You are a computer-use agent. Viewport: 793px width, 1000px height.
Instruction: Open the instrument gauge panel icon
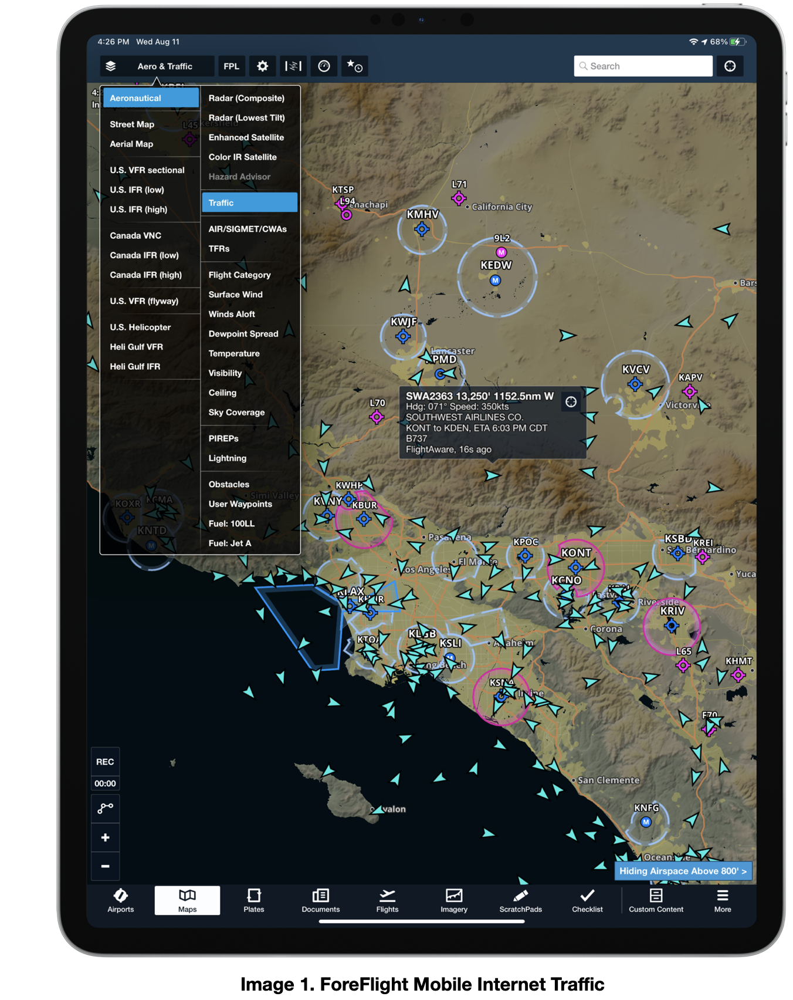pos(324,66)
